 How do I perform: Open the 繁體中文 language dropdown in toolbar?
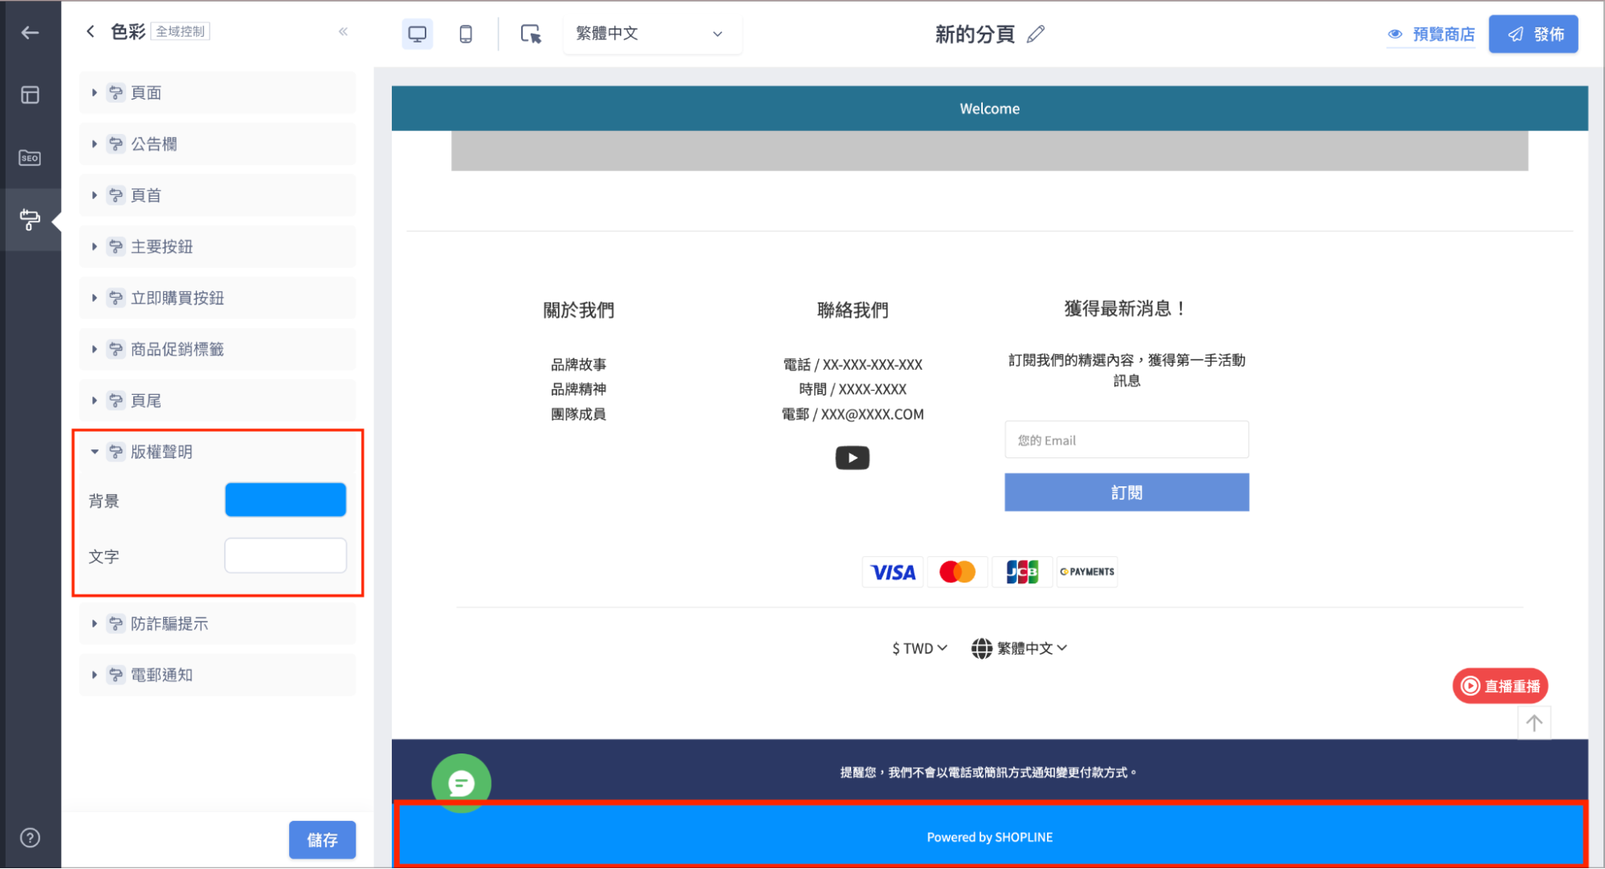click(x=651, y=34)
